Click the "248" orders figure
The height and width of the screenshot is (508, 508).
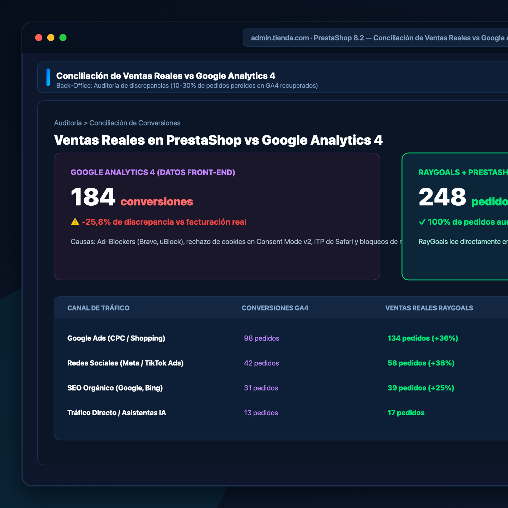(x=442, y=197)
